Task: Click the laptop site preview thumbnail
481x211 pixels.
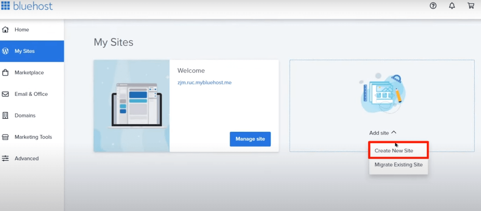Action: [131, 106]
